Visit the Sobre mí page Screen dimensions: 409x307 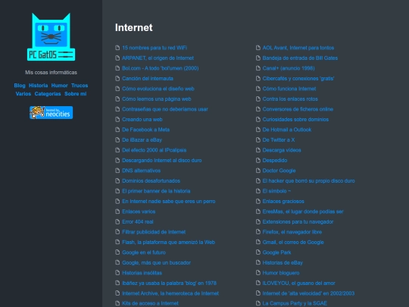(x=76, y=94)
